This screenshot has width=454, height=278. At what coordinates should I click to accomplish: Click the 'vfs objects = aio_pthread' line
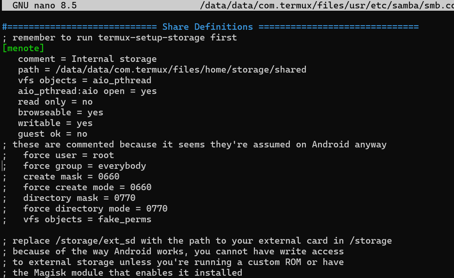84,81
